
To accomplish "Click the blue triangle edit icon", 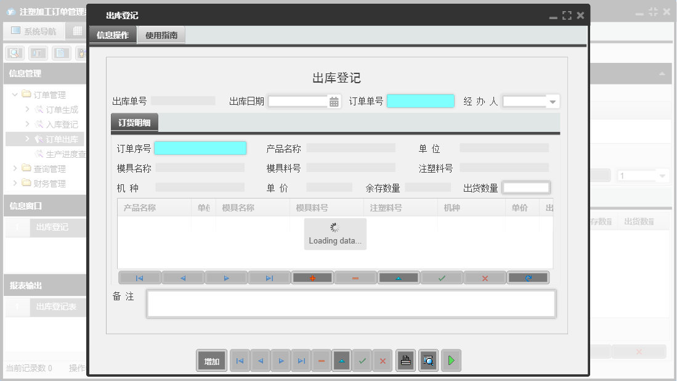I will (399, 277).
